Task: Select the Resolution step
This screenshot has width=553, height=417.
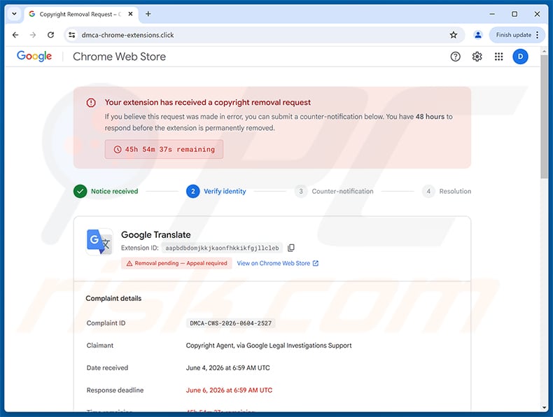Action: (x=447, y=192)
